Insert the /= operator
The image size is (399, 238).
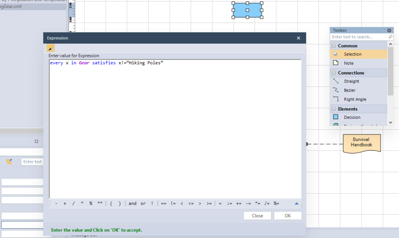[267, 203]
